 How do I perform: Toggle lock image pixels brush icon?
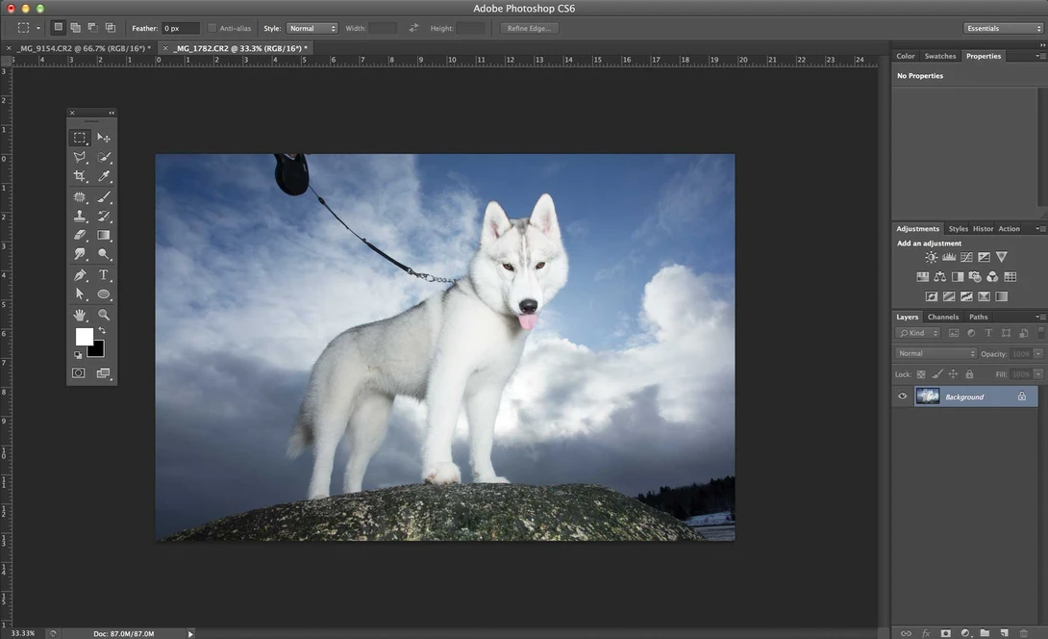937,374
